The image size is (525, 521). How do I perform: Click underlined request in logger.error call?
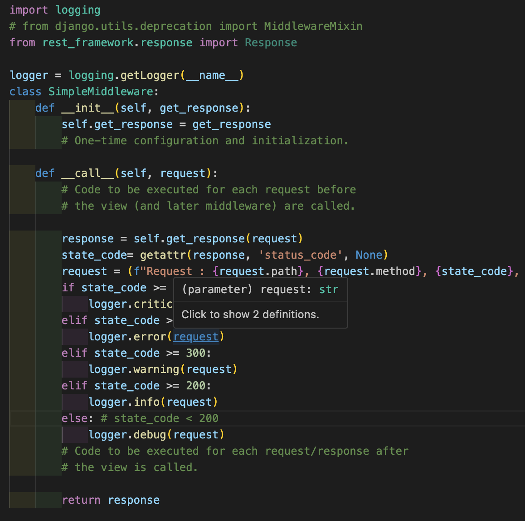(x=196, y=337)
